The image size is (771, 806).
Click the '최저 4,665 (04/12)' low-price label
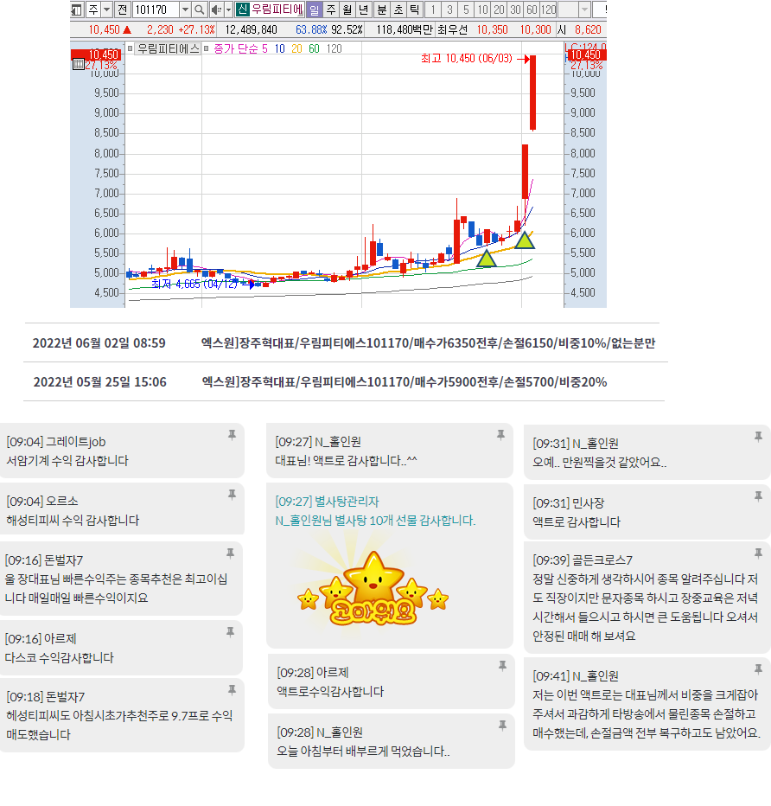coord(194,284)
